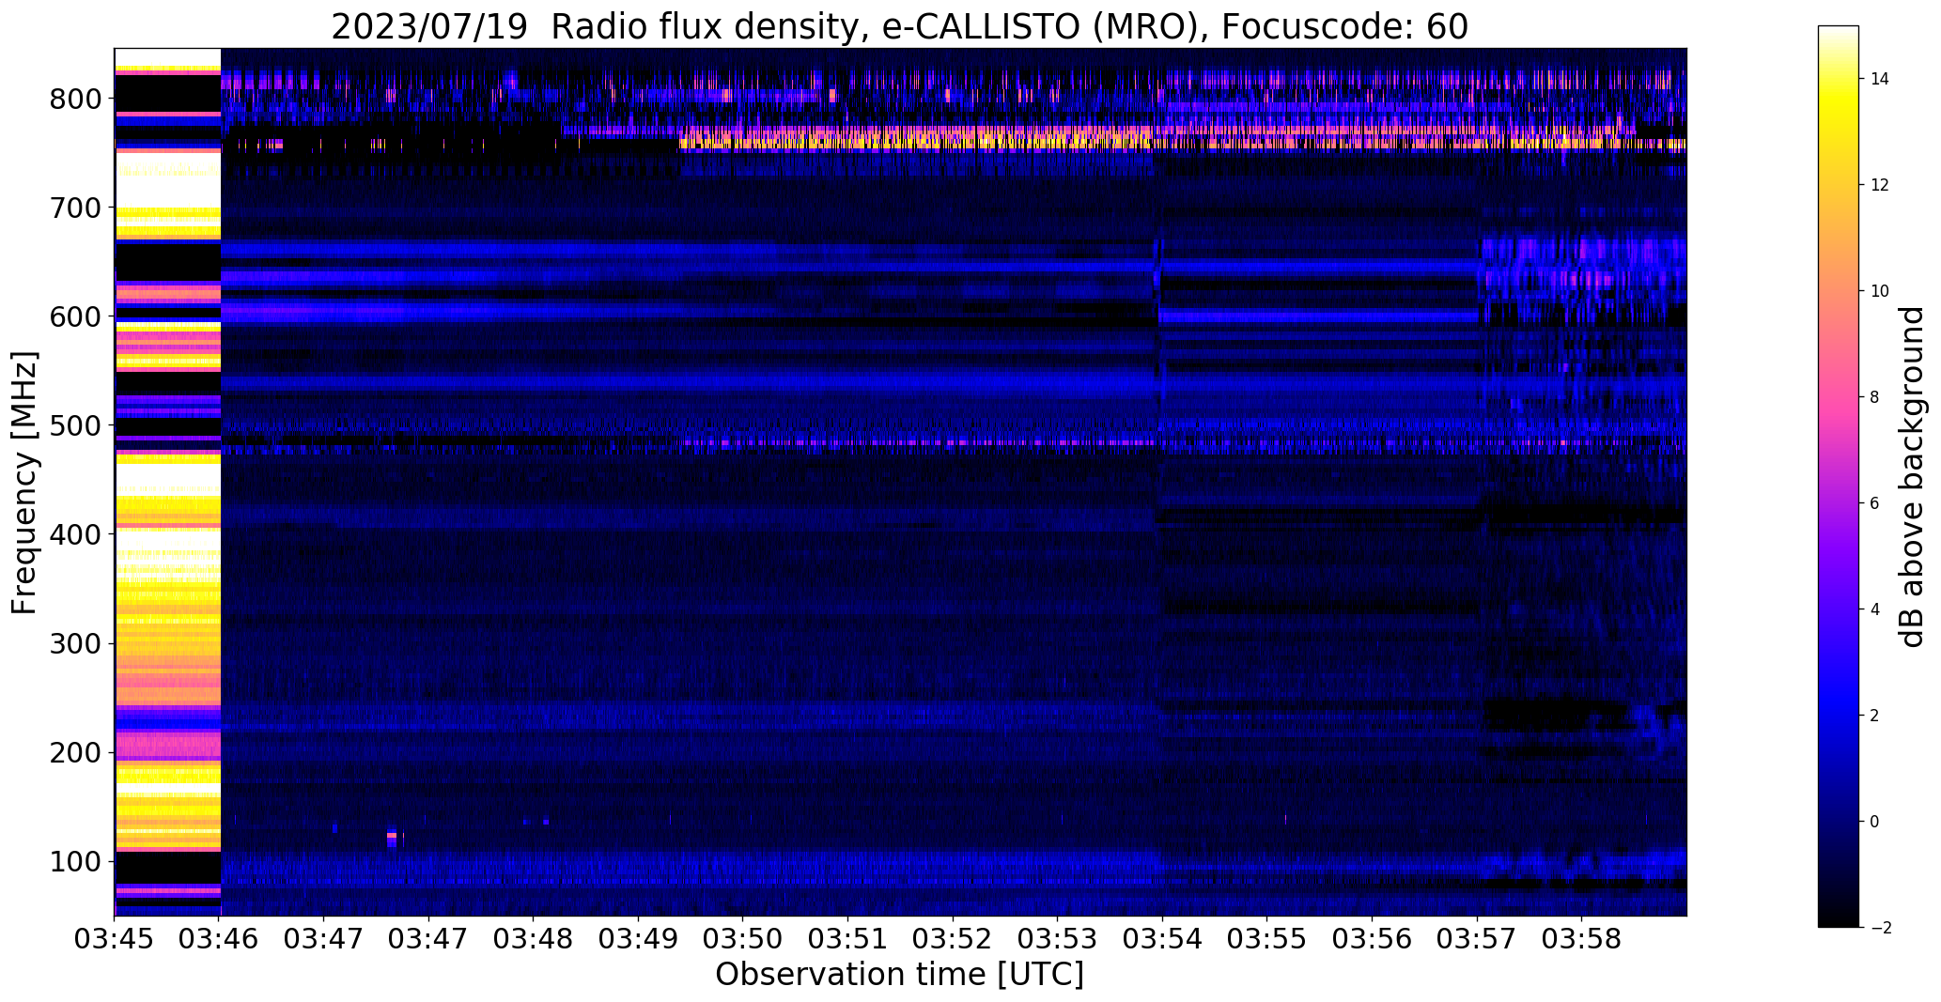Viewport: 1941px width, 1002px height.
Task: Click the 03:57 time tick label
Action: click(x=1477, y=940)
